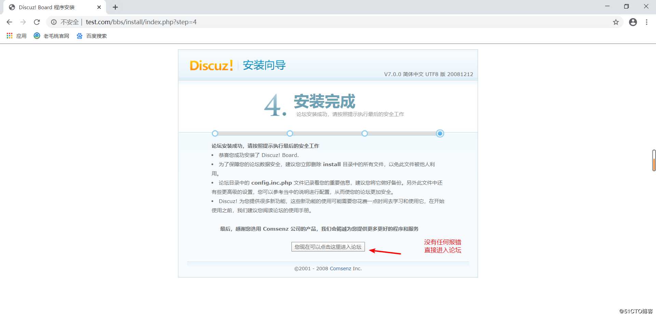Screen dimensions: 656x317
Task: Reload the current page
Action: click(37, 22)
